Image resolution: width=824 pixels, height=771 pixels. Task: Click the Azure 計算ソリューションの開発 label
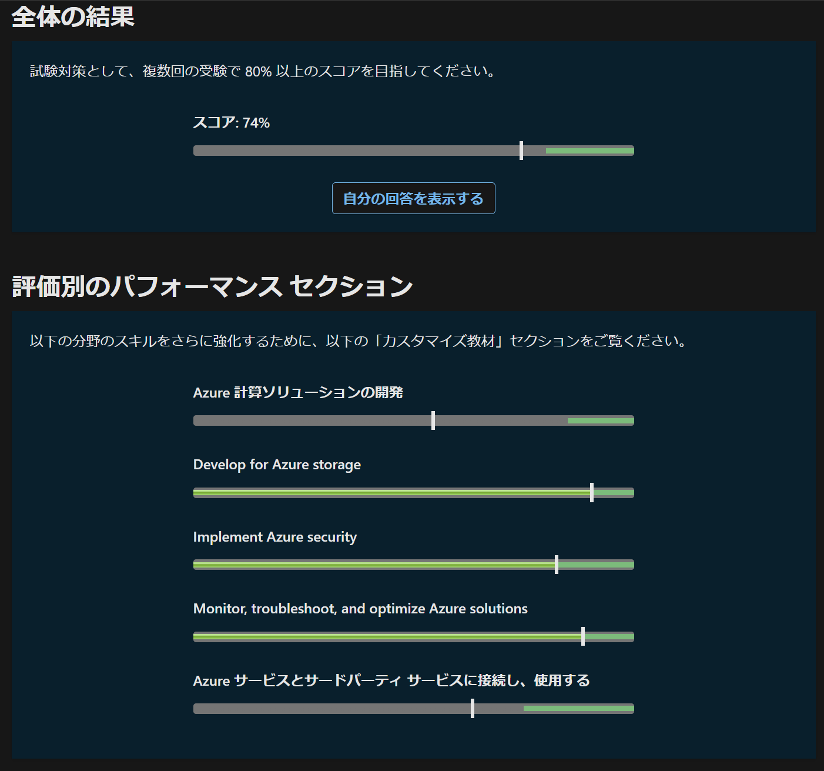coord(298,392)
